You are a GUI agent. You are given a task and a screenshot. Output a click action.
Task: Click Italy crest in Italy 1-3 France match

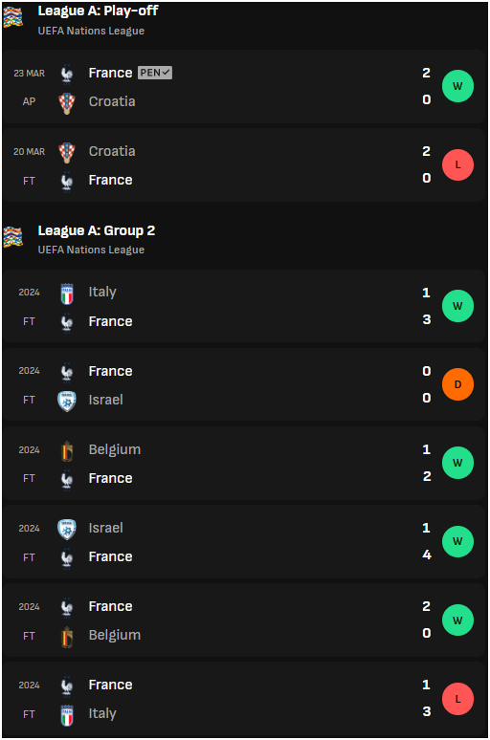[67, 294]
